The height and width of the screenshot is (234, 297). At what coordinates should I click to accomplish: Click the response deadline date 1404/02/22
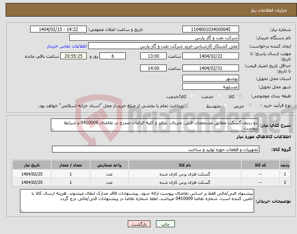210,56
